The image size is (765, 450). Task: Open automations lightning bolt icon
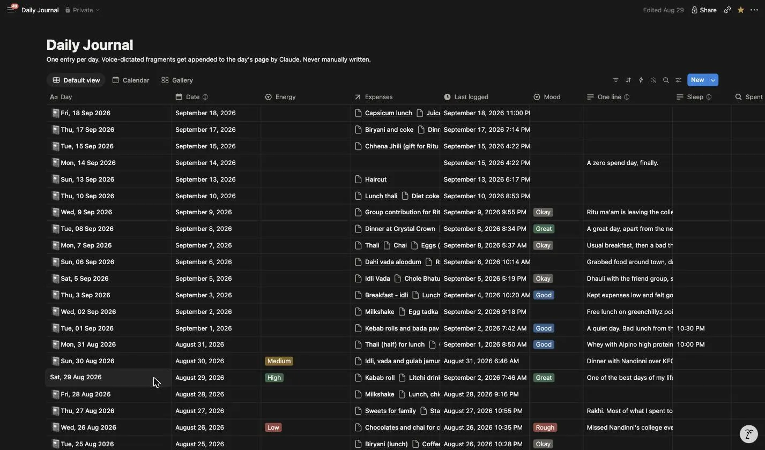tap(641, 80)
